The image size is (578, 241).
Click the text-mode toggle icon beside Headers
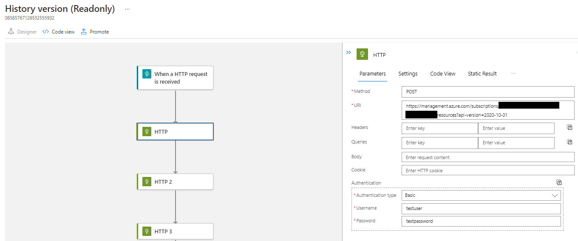pyautogui.click(x=569, y=127)
